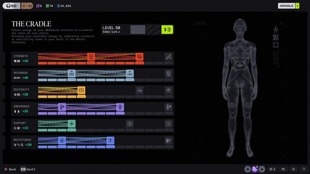Select the RECHARGE stat row label
The height and width of the screenshot is (174, 310).
(x=21, y=73)
